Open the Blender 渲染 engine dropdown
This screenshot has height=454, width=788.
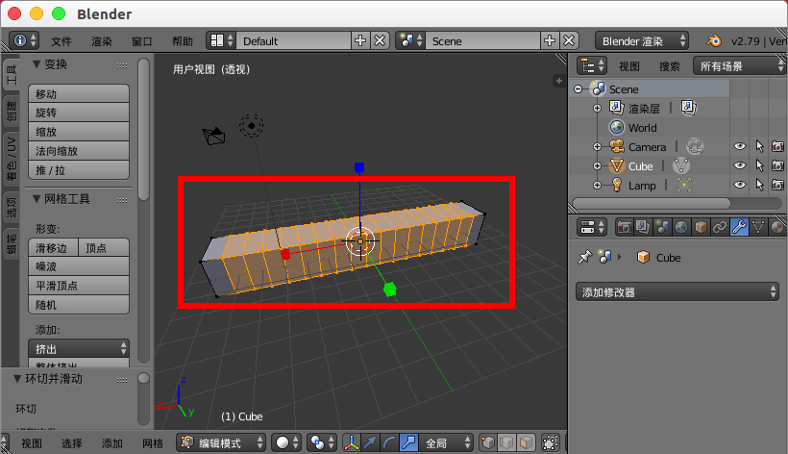[x=642, y=40]
